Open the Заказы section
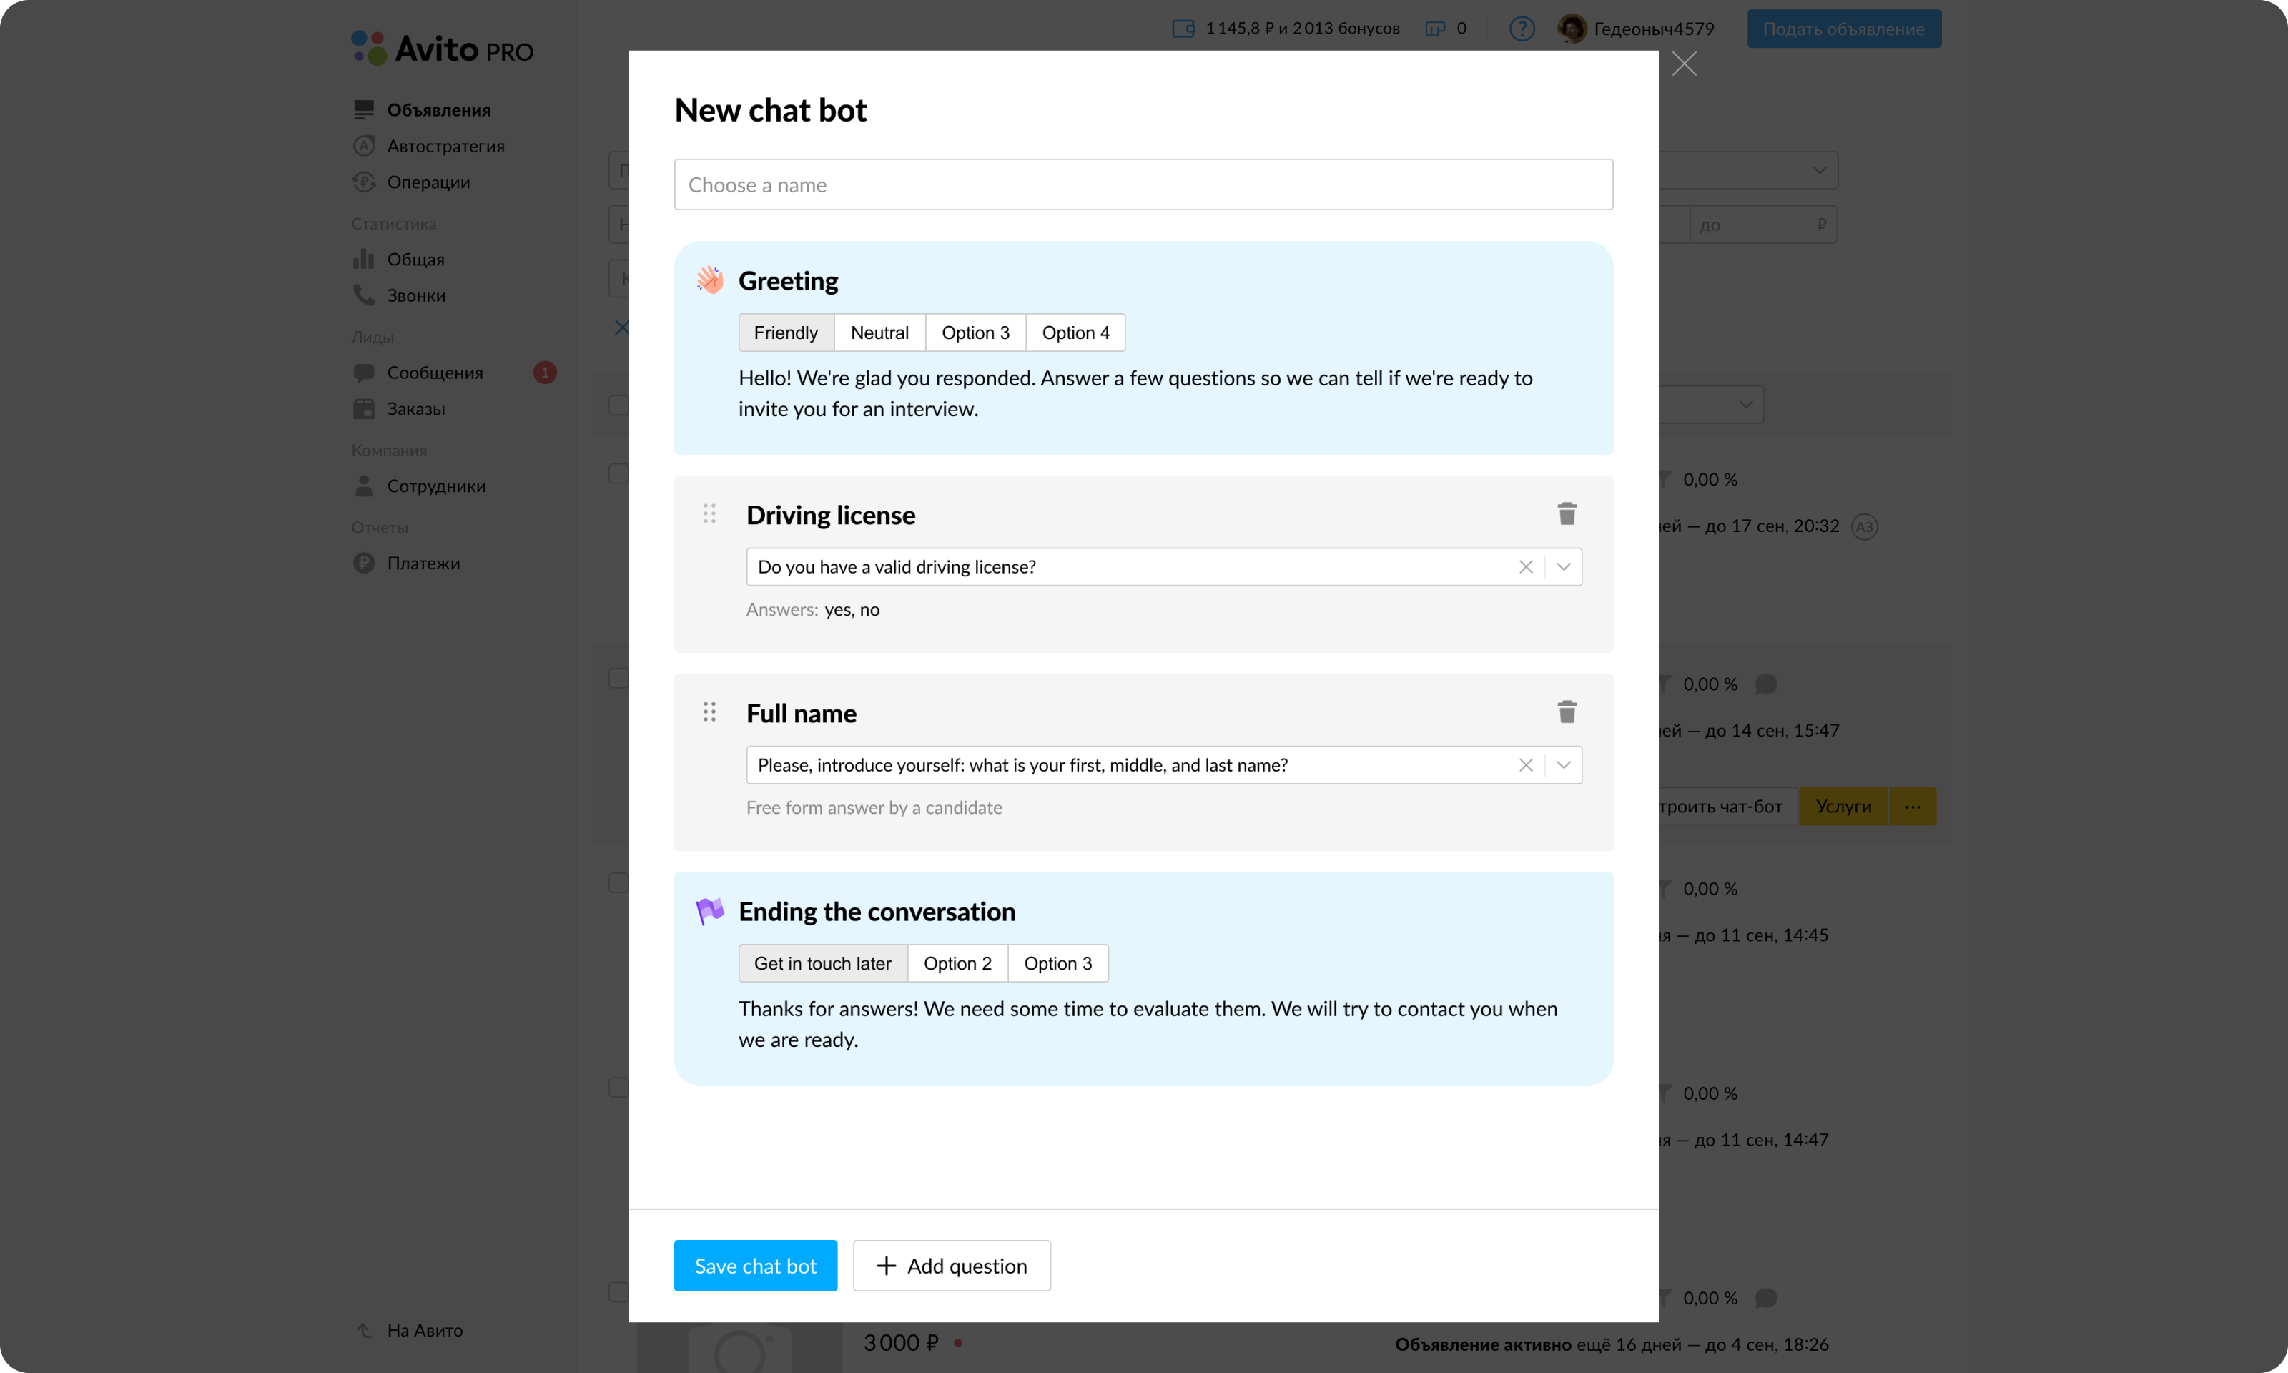Image resolution: width=2288 pixels, height=1373 pixels. point(416,408)
